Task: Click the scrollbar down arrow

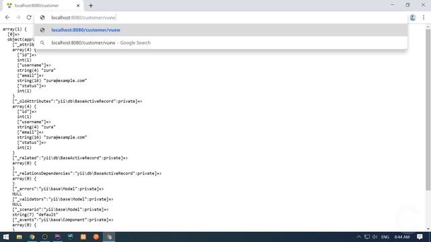Action: pyautogui.click(x=428, y=229)
